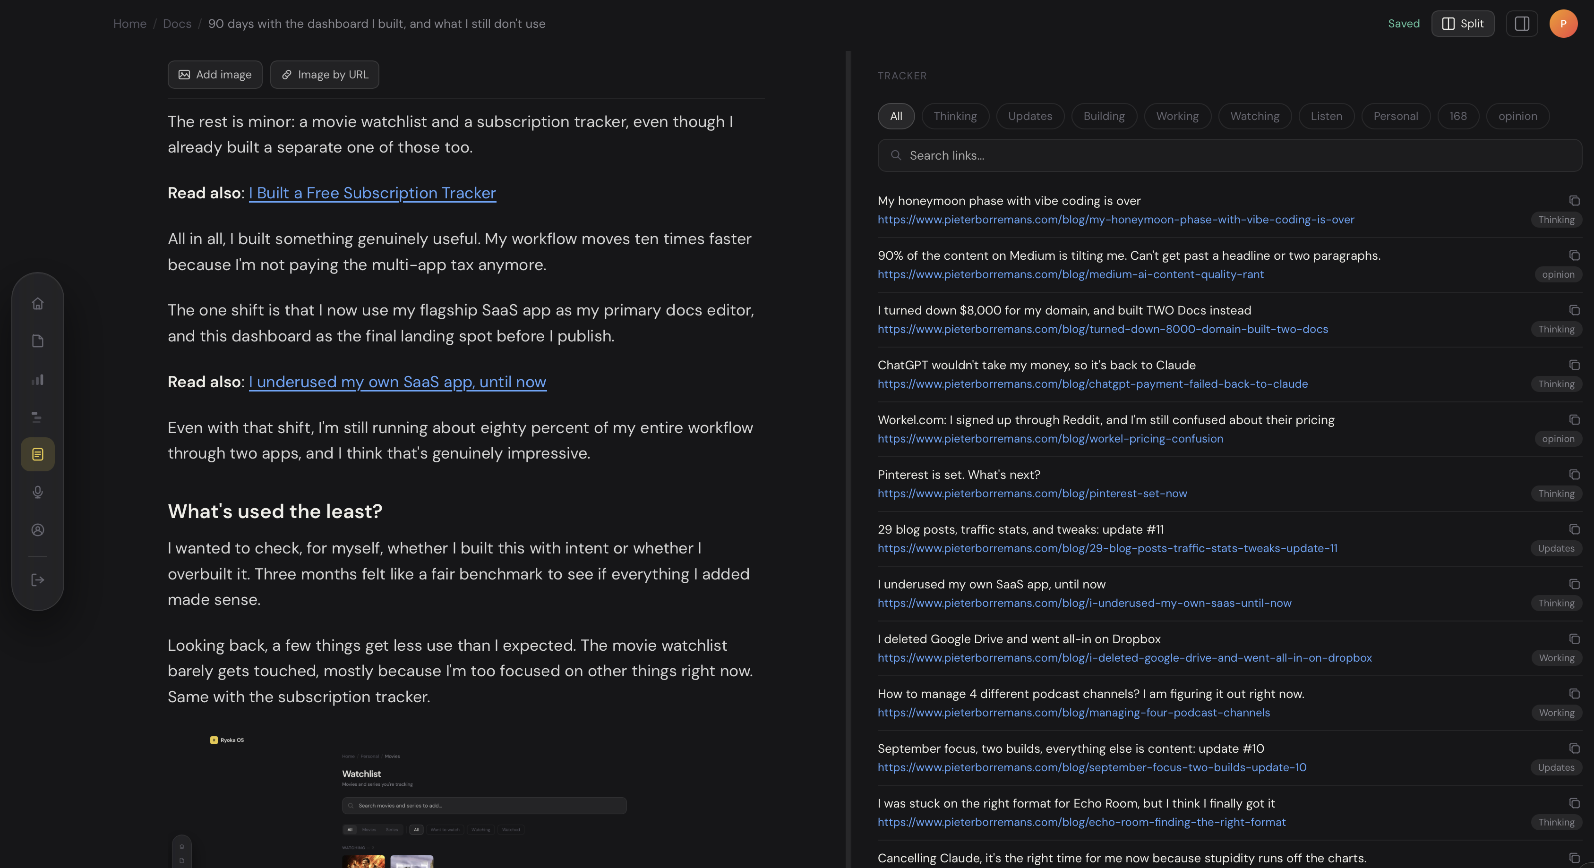Open 'I Built a Free Subscription Tracker' link
The height and width of the screenshot is (868, 1594).
[x=372, y=193]
